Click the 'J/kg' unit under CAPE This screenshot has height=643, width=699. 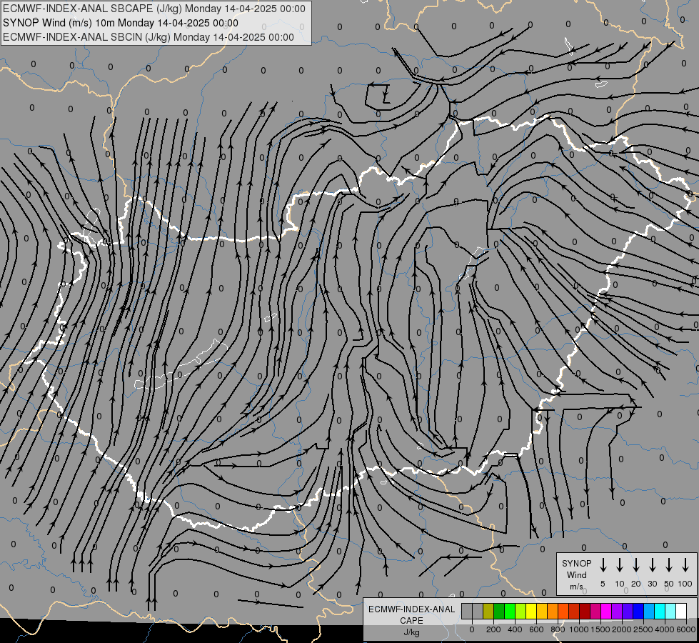click(411, 632)
